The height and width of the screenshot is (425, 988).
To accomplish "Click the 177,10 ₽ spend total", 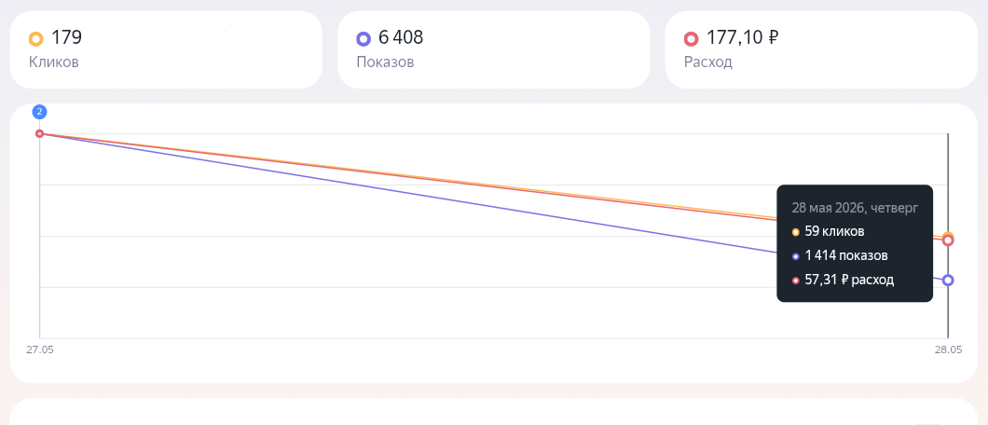I will (742, 38).
